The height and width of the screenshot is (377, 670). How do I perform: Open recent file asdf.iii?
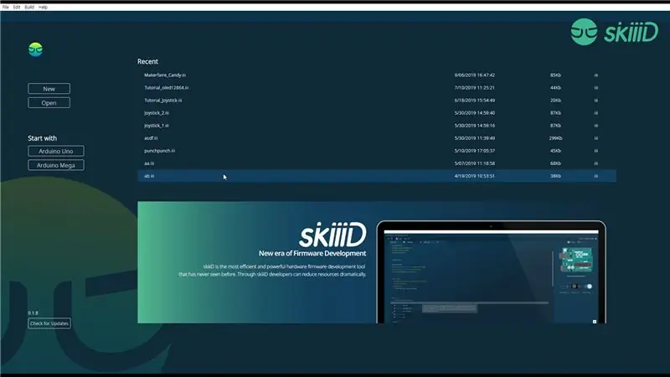click(x=151, y=138)
